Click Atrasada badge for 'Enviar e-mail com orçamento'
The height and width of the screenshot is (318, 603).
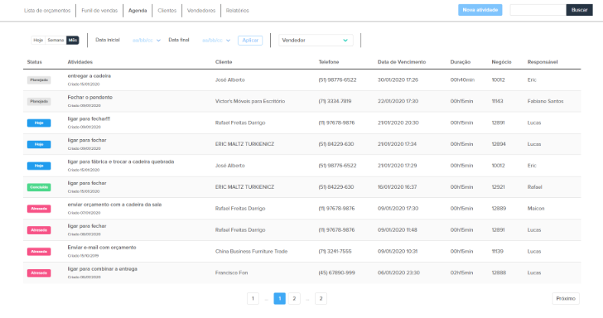pos(38,251)
